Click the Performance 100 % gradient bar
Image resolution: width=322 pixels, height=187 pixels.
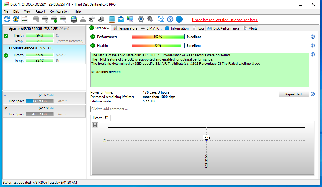click(158, 37)
